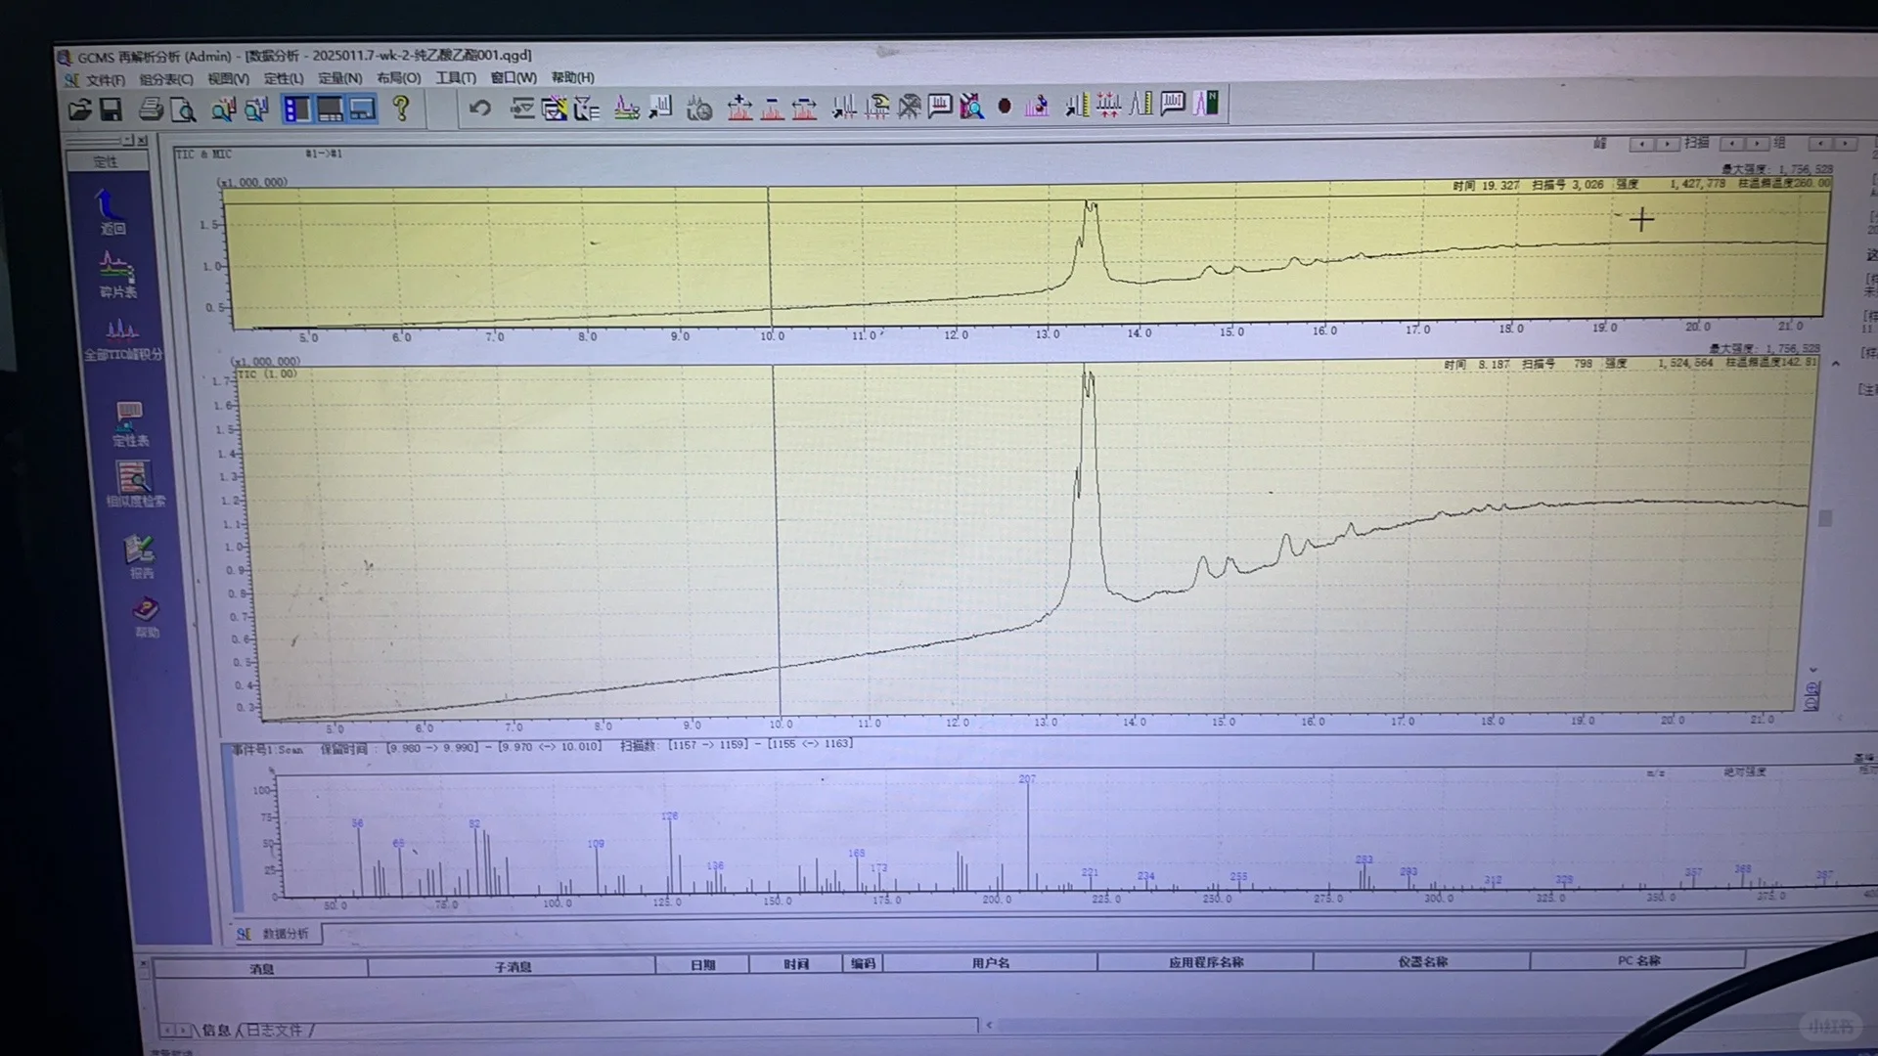The width and height of the screenshot is (1878, 1056).
Task: Click the yellow question mark help icon
Action: [x=401, y=108]
